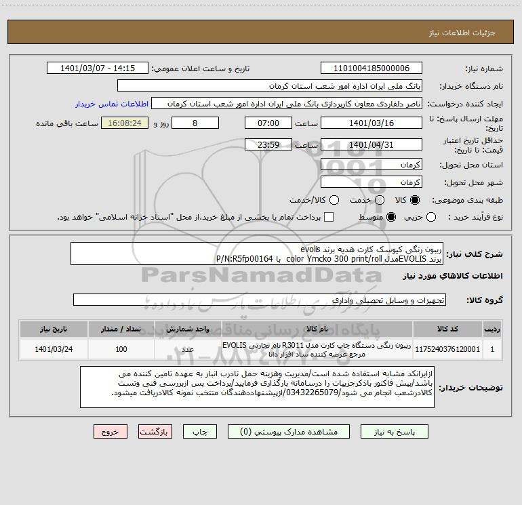
Task: Click the واحد شمارش column header
Action: pos(188,329)
